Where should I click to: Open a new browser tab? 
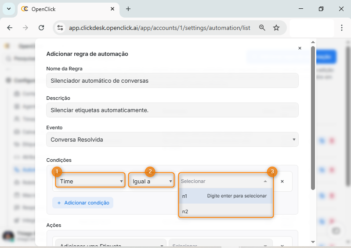coord(128,9)
